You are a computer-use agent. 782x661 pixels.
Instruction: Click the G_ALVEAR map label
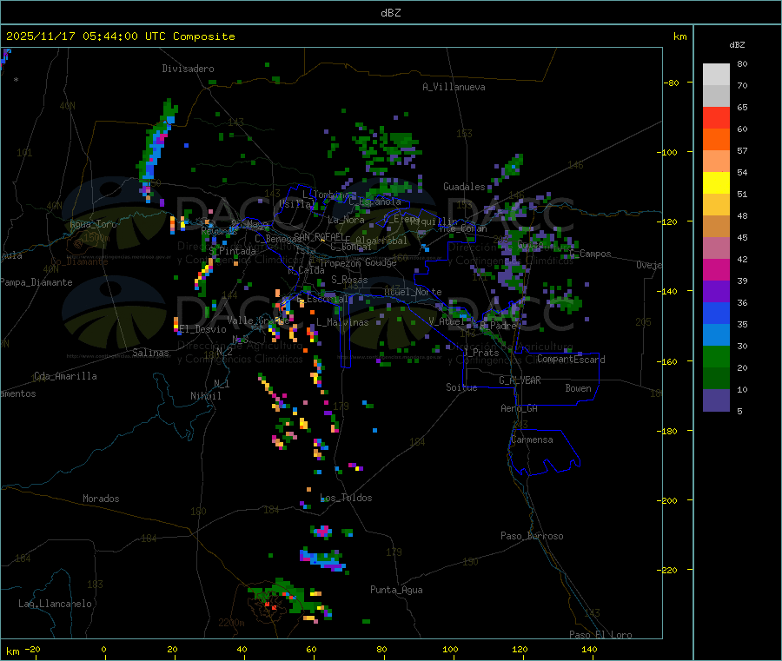click(520, 380)
